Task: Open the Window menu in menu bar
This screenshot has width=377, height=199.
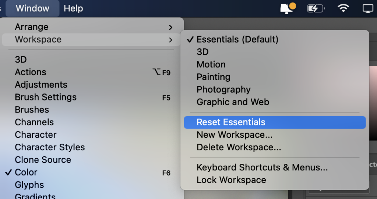Action: (x=32, y=8)
